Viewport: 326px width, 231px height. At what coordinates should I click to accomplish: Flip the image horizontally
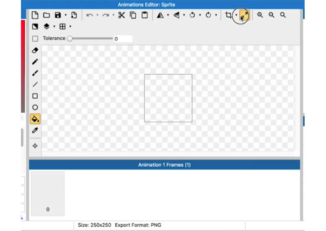coord(160,15)
